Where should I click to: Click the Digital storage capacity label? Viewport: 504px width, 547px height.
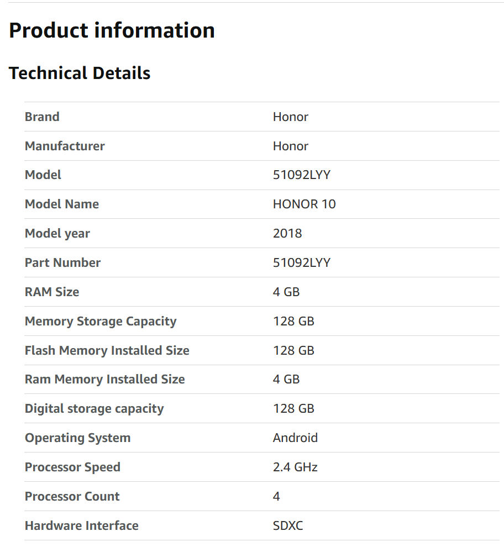pos(95,408)
